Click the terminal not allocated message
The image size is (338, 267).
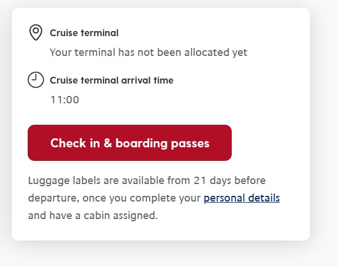pyautogui.click(x=148, y=52)
